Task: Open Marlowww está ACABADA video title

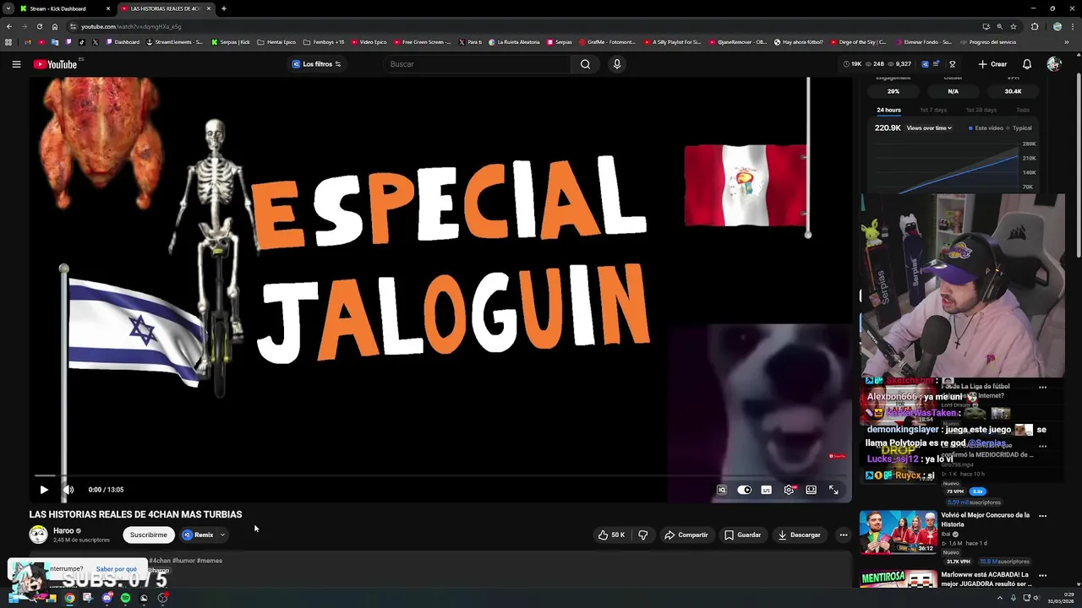Action: [986, 579]
